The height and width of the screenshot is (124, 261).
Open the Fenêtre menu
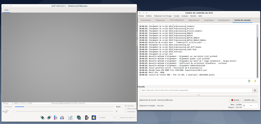coord(193,16)
